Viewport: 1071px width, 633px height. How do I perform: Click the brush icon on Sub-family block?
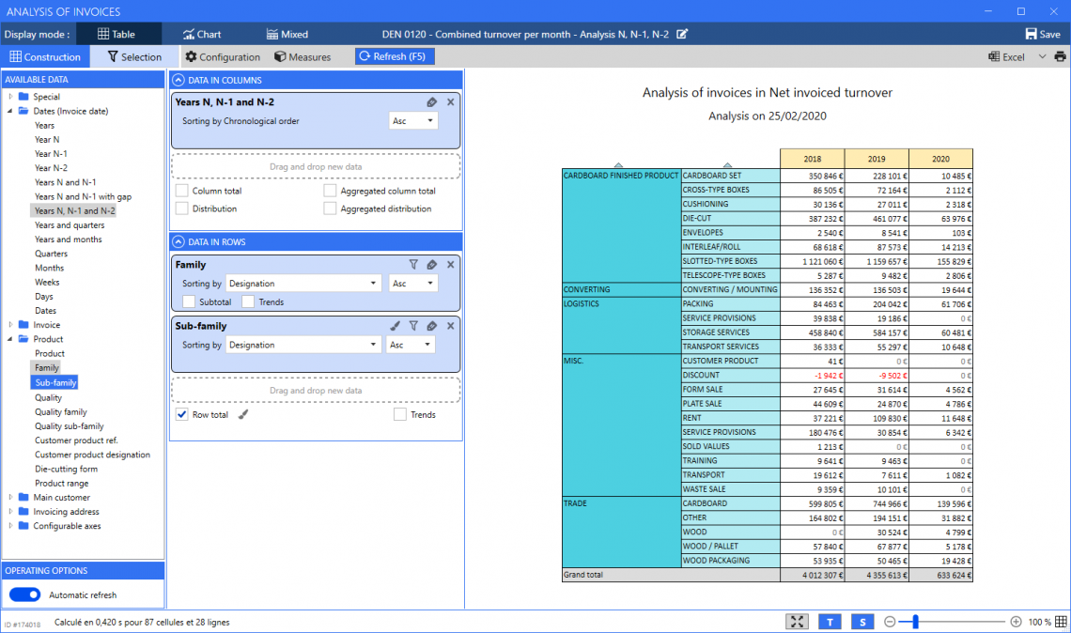pos(395,326)
